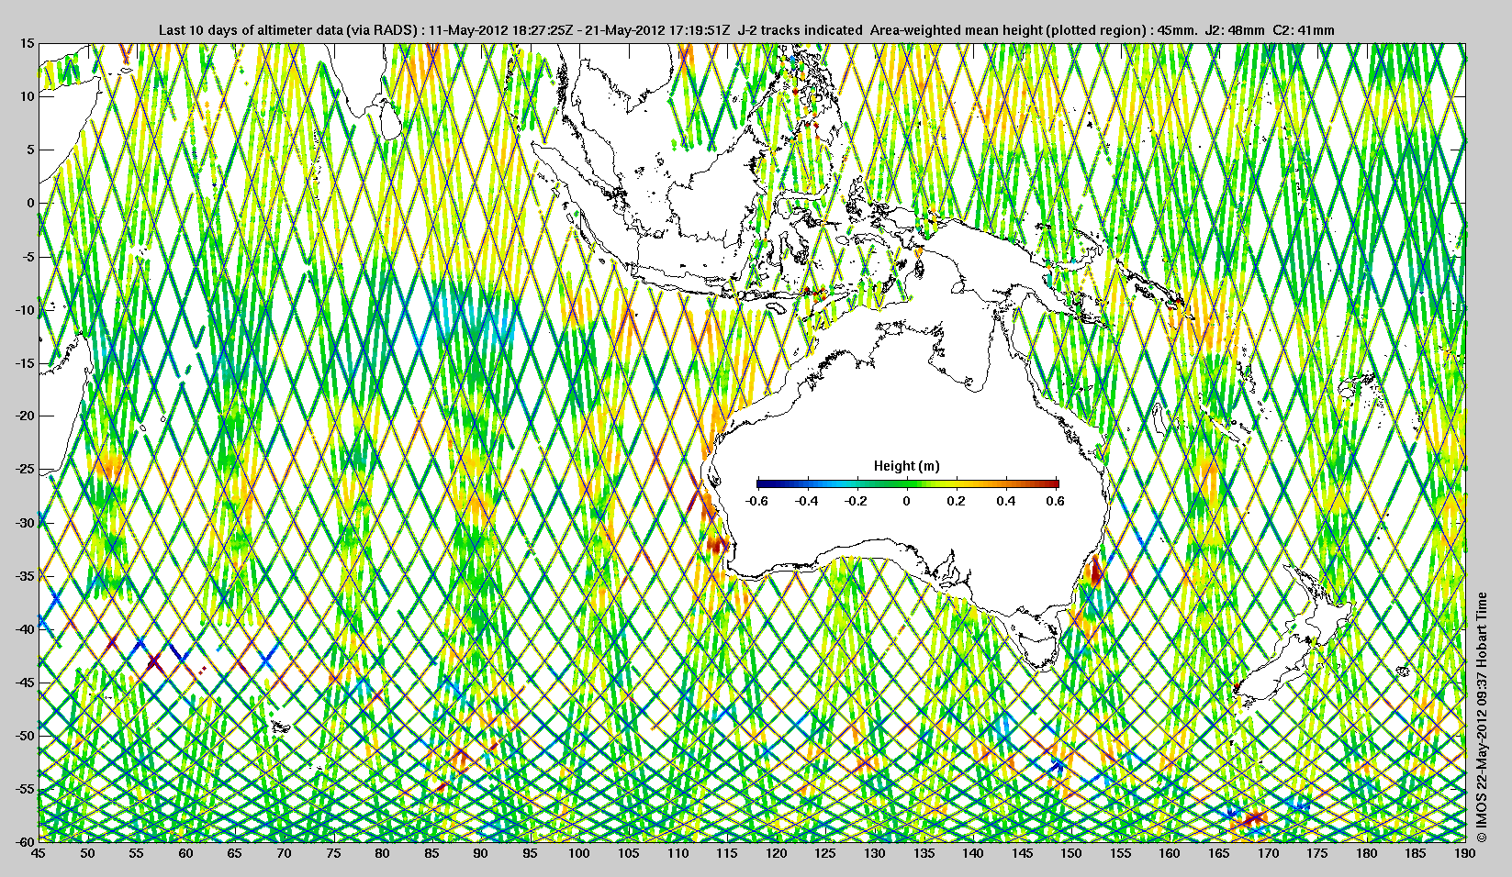Click the "-0.6" colorbar tick label

[756, 501]
